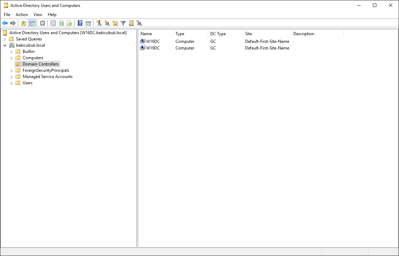Click 'Default-First-Site-Name' in W16DC row

pyautogui.click(x=267, y=41)
